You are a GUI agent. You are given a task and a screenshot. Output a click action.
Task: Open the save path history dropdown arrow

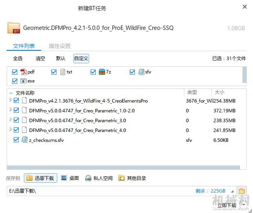(232, 191)
